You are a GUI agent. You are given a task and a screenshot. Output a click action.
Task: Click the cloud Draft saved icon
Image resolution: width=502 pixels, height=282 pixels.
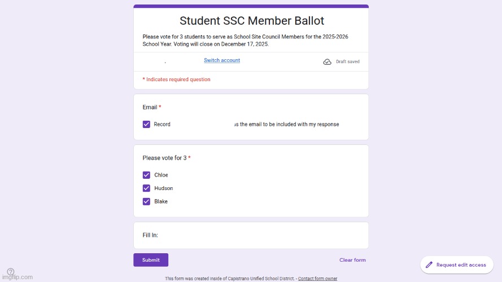[328, 62]
